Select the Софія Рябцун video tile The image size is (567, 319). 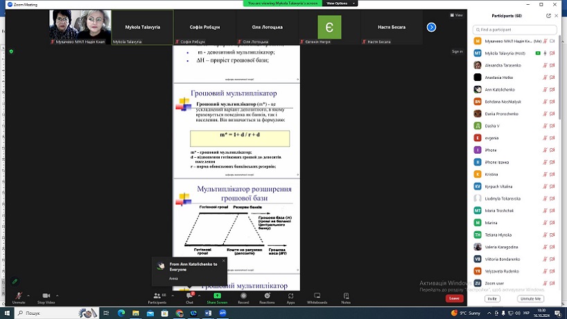tap(204, 27)
